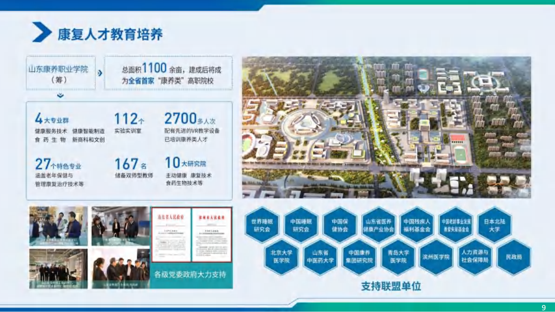Viewport: 555px width, 312px height.
Task: Click the 山东省中医药大学 hexagon
Action: coord(320,257)
